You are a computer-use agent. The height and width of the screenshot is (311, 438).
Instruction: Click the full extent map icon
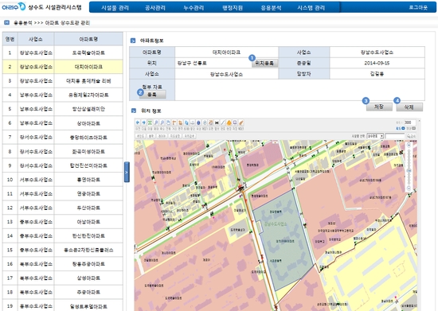[x=168, y=122]
